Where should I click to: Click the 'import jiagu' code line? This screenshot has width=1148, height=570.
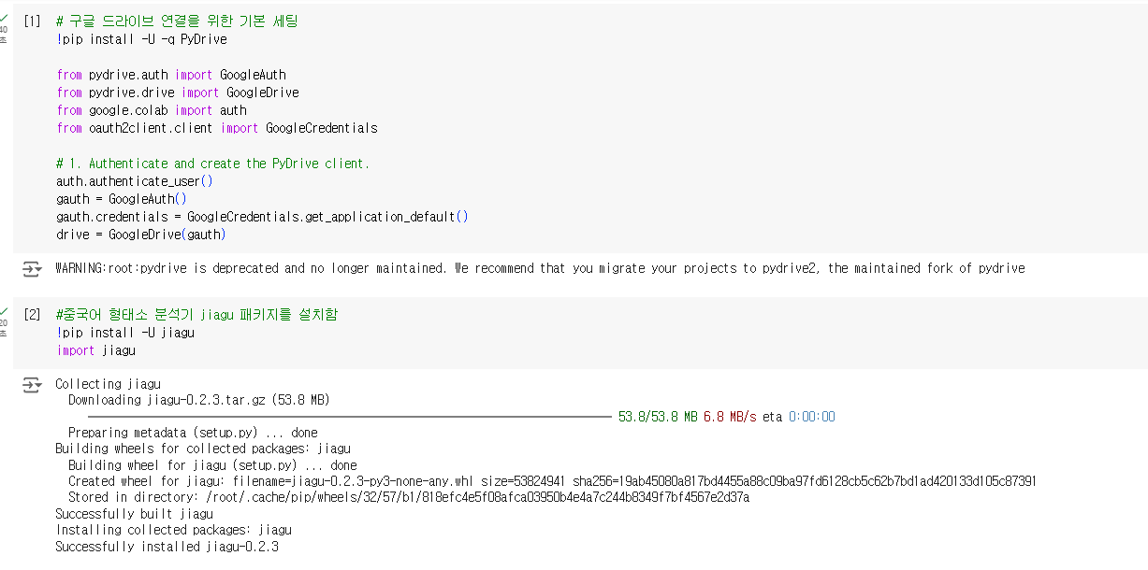point(95,350)
